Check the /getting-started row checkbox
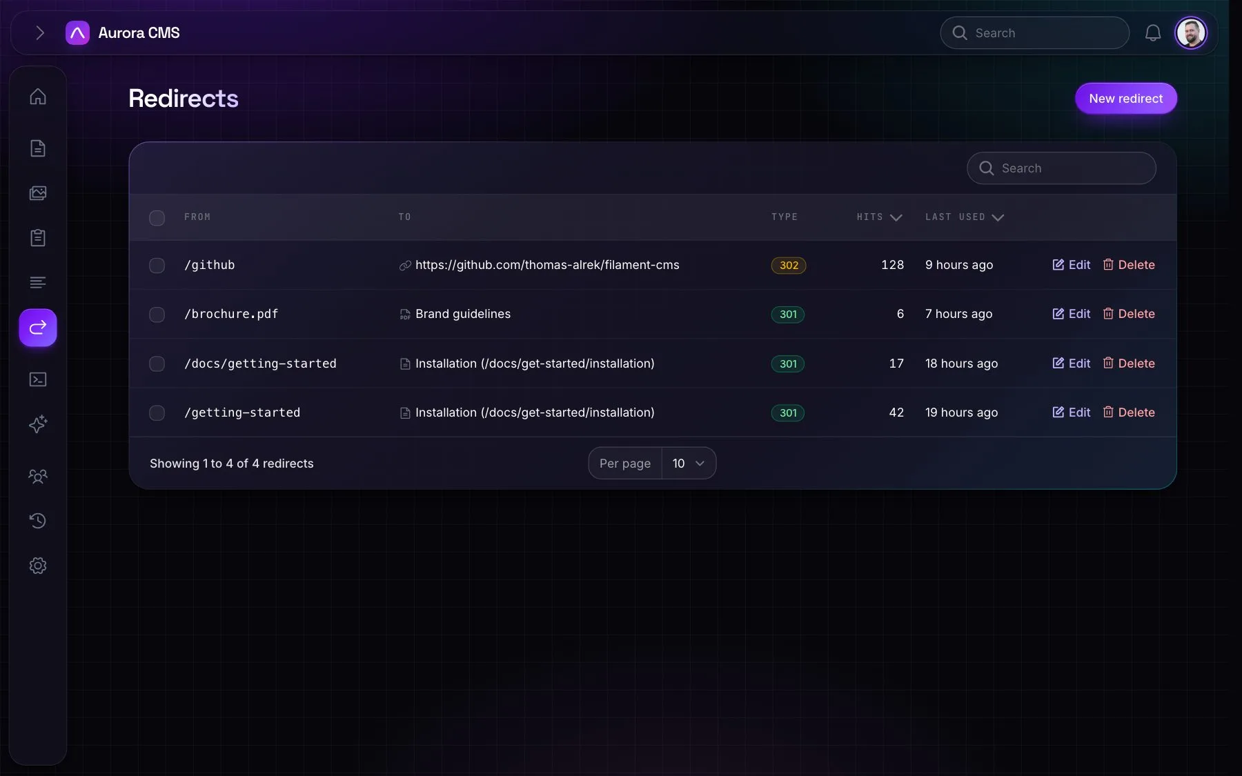This screenshot has height=776, width=1242. [157, 413]
